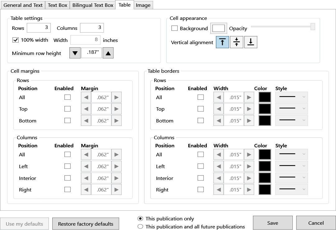Enable Left column table border
The image size is (336, 230).
point(201,166)
